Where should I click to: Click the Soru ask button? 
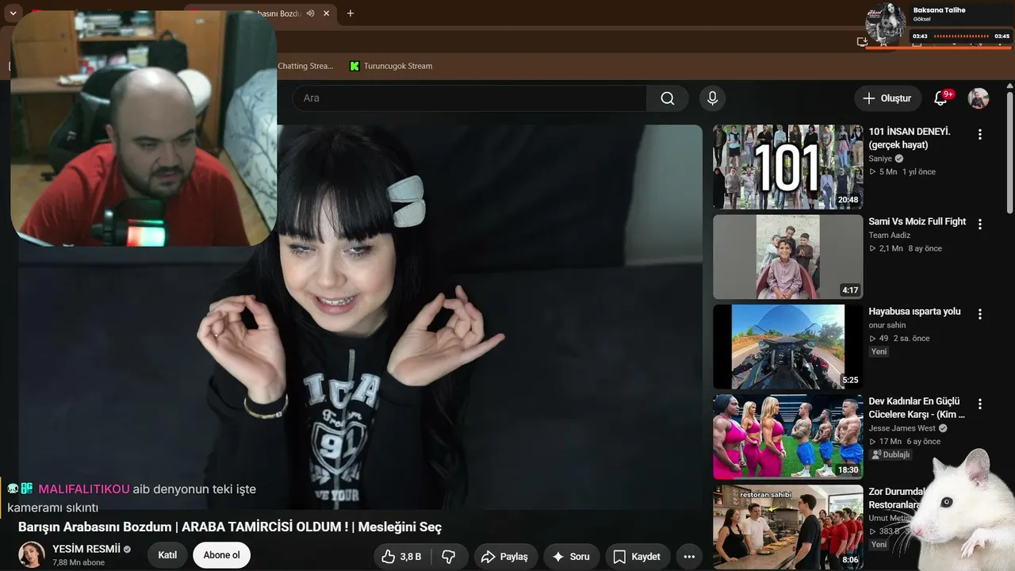tap(571, 557)
